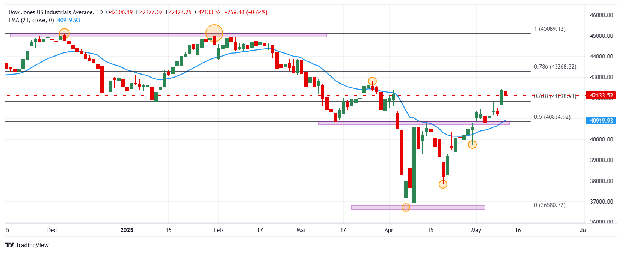Click orange circle below mid-April low candle
622x253 pixels.
click(443, 184)
